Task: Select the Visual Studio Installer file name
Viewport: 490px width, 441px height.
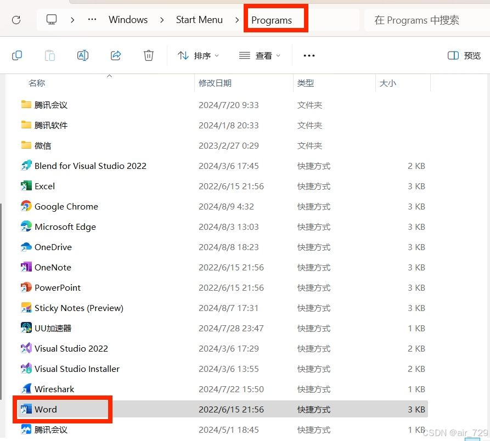Action: click(x=77, y=369)
